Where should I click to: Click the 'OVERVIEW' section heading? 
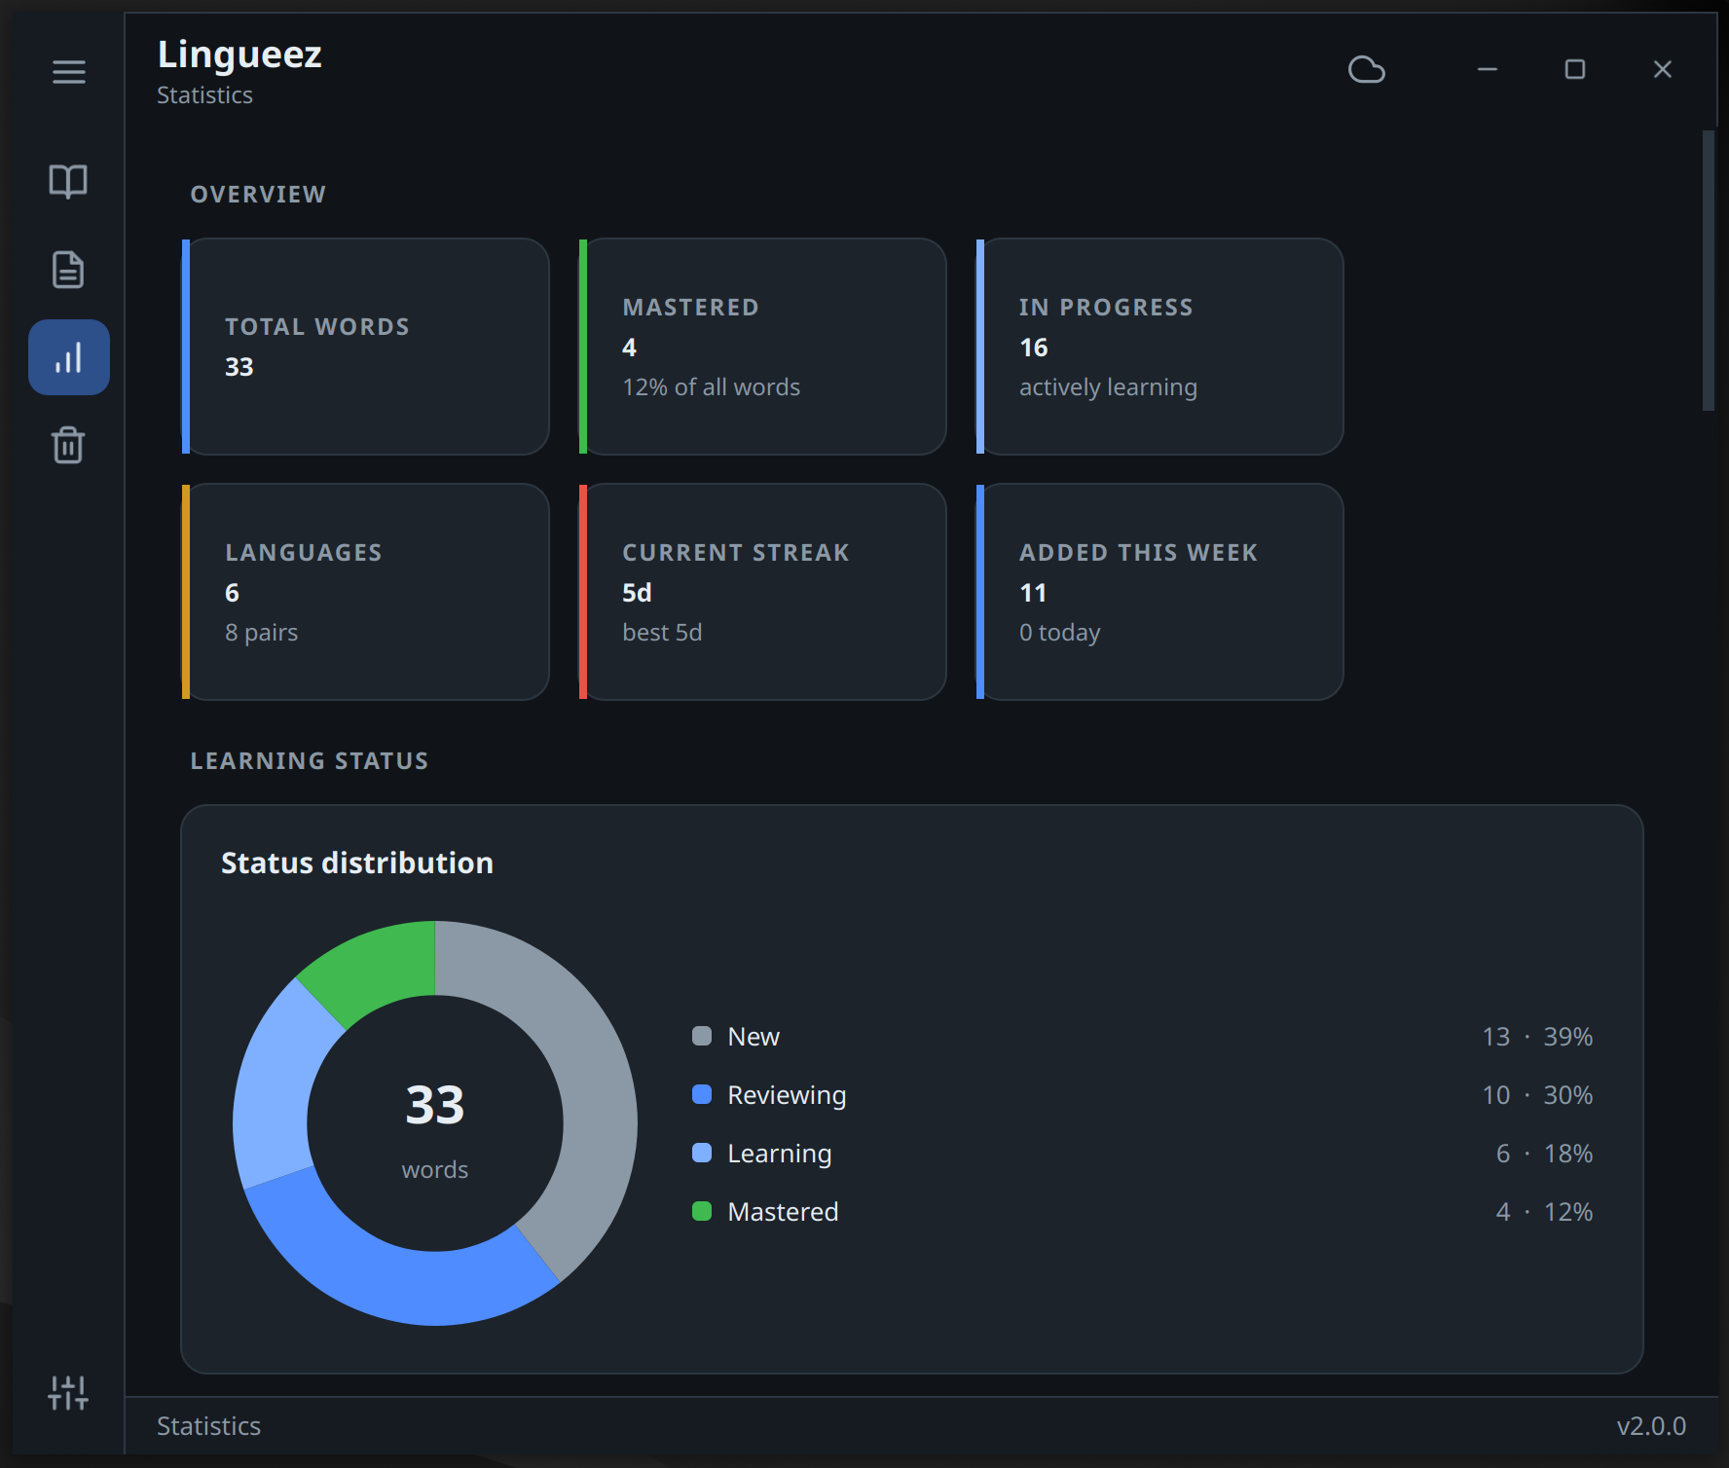point(258,195)
